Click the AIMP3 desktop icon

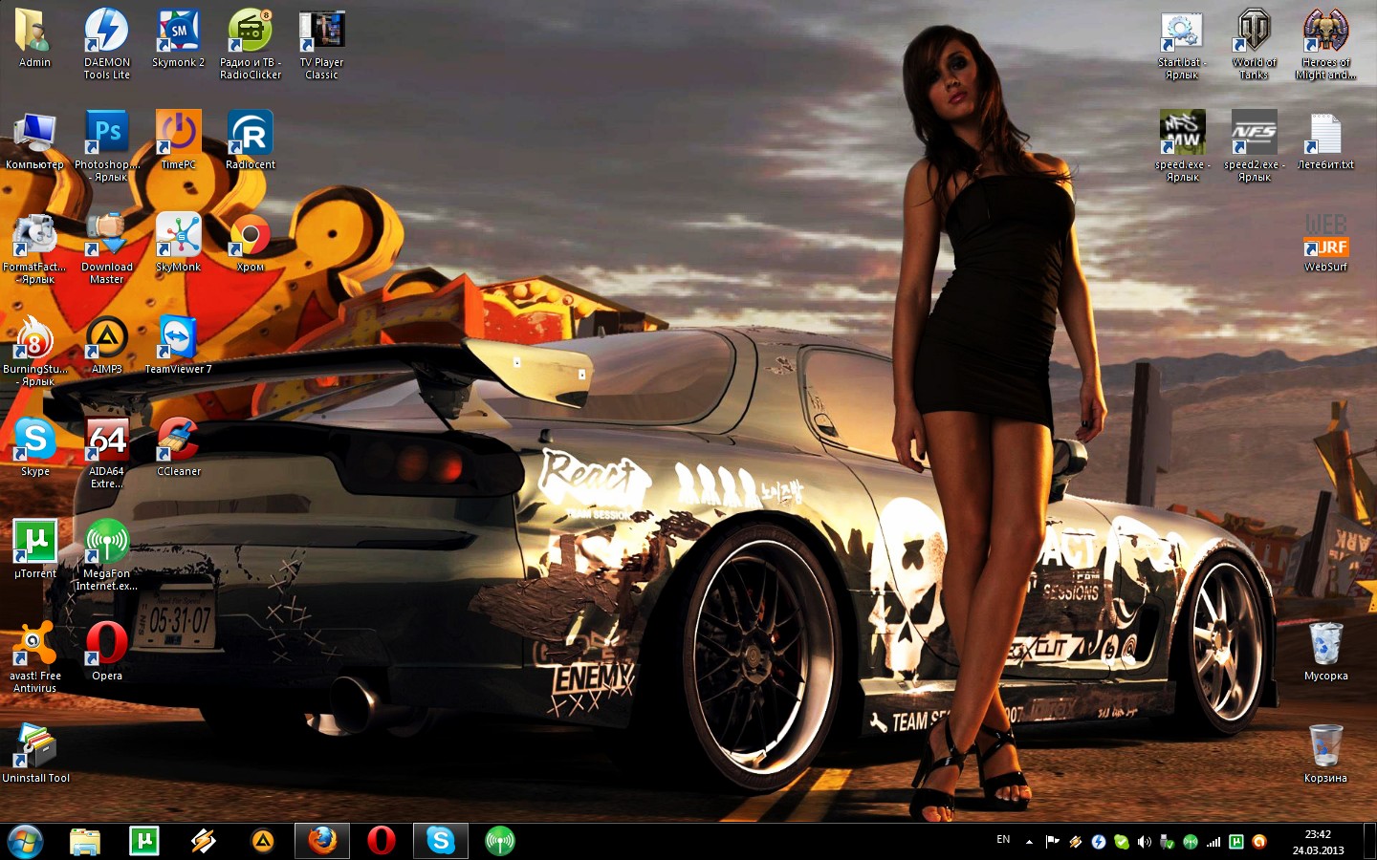pos(107,346)
